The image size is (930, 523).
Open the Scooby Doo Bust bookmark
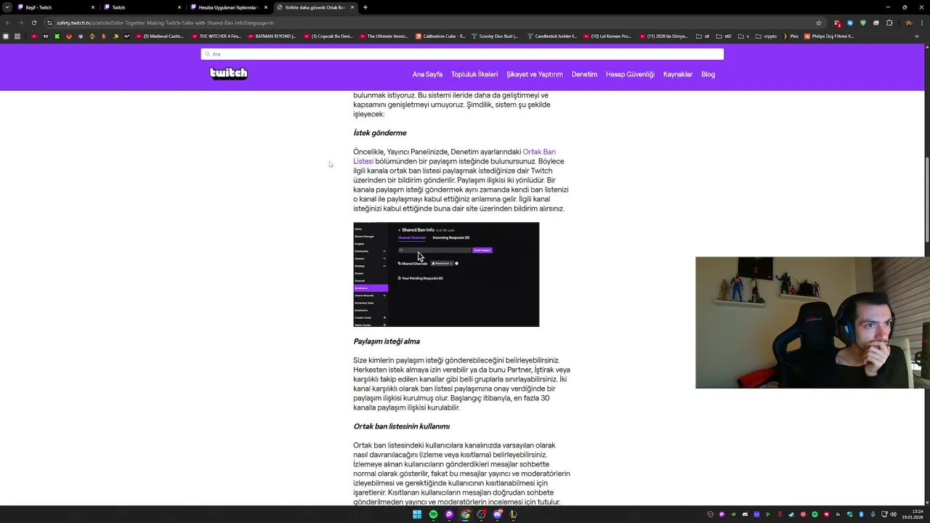click(x=495, y=36)
